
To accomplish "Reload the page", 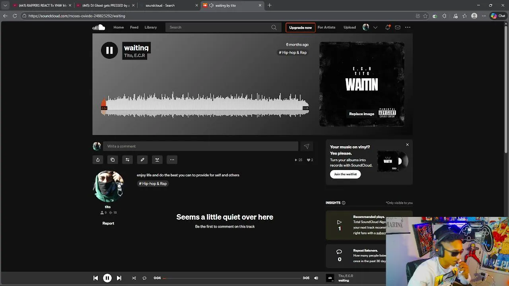I will [x=15, y=16].
